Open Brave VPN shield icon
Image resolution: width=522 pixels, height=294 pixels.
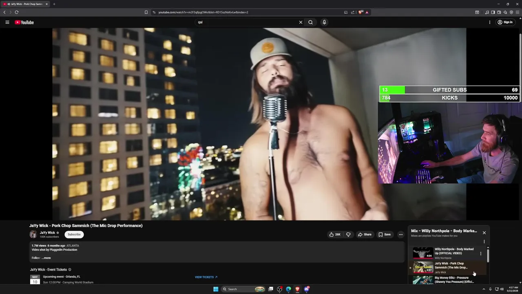[511, 12]
